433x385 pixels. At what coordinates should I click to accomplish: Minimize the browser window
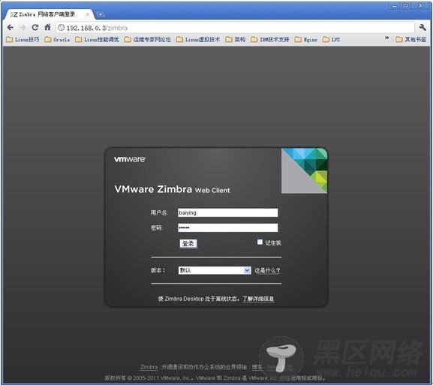click(x=394, y=6)
